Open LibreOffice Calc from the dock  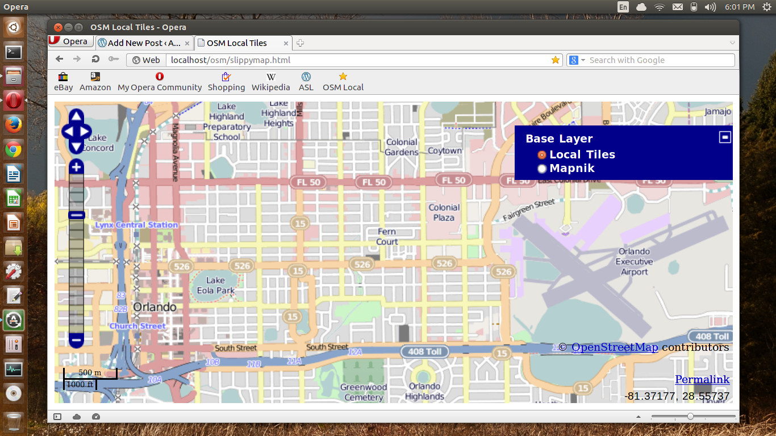pyautogui.click(x=14, y=198)
